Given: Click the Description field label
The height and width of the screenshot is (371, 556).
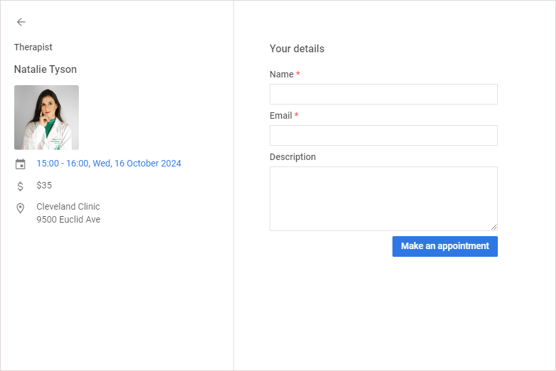Looking at the screenshot, I should pos(292,157).
